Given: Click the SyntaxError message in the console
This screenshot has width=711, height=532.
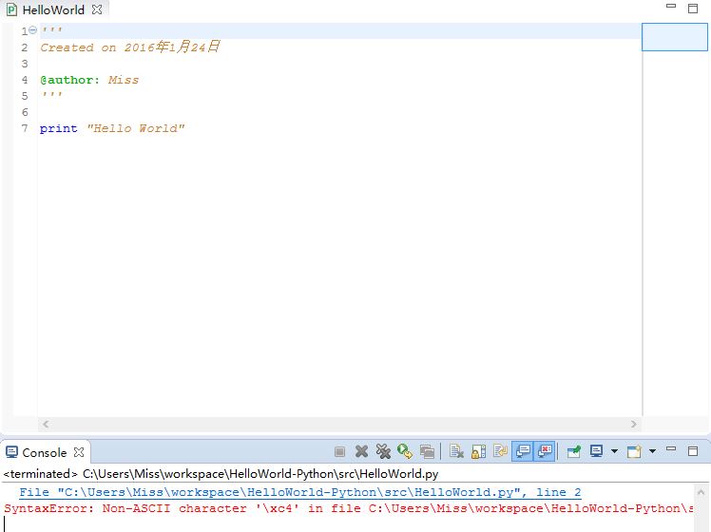Looking at the screenshot, I should click(x=348, y=508).
